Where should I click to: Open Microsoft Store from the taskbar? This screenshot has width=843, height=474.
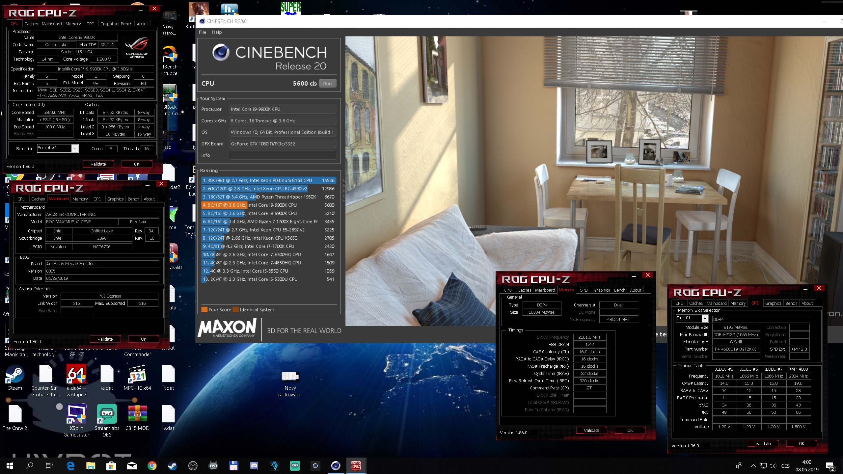click(111, 465)
